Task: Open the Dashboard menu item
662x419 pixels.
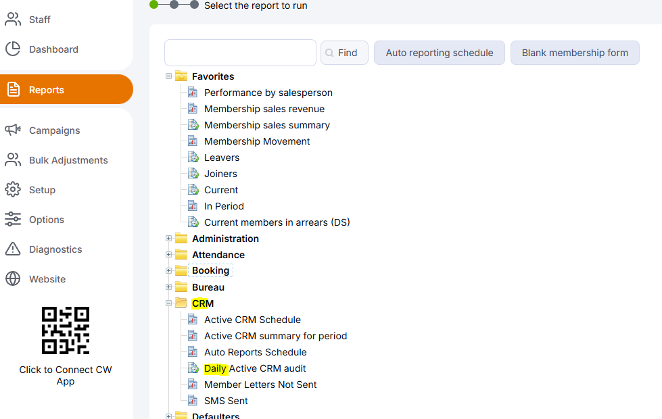Action: click(x=53, y=49)
